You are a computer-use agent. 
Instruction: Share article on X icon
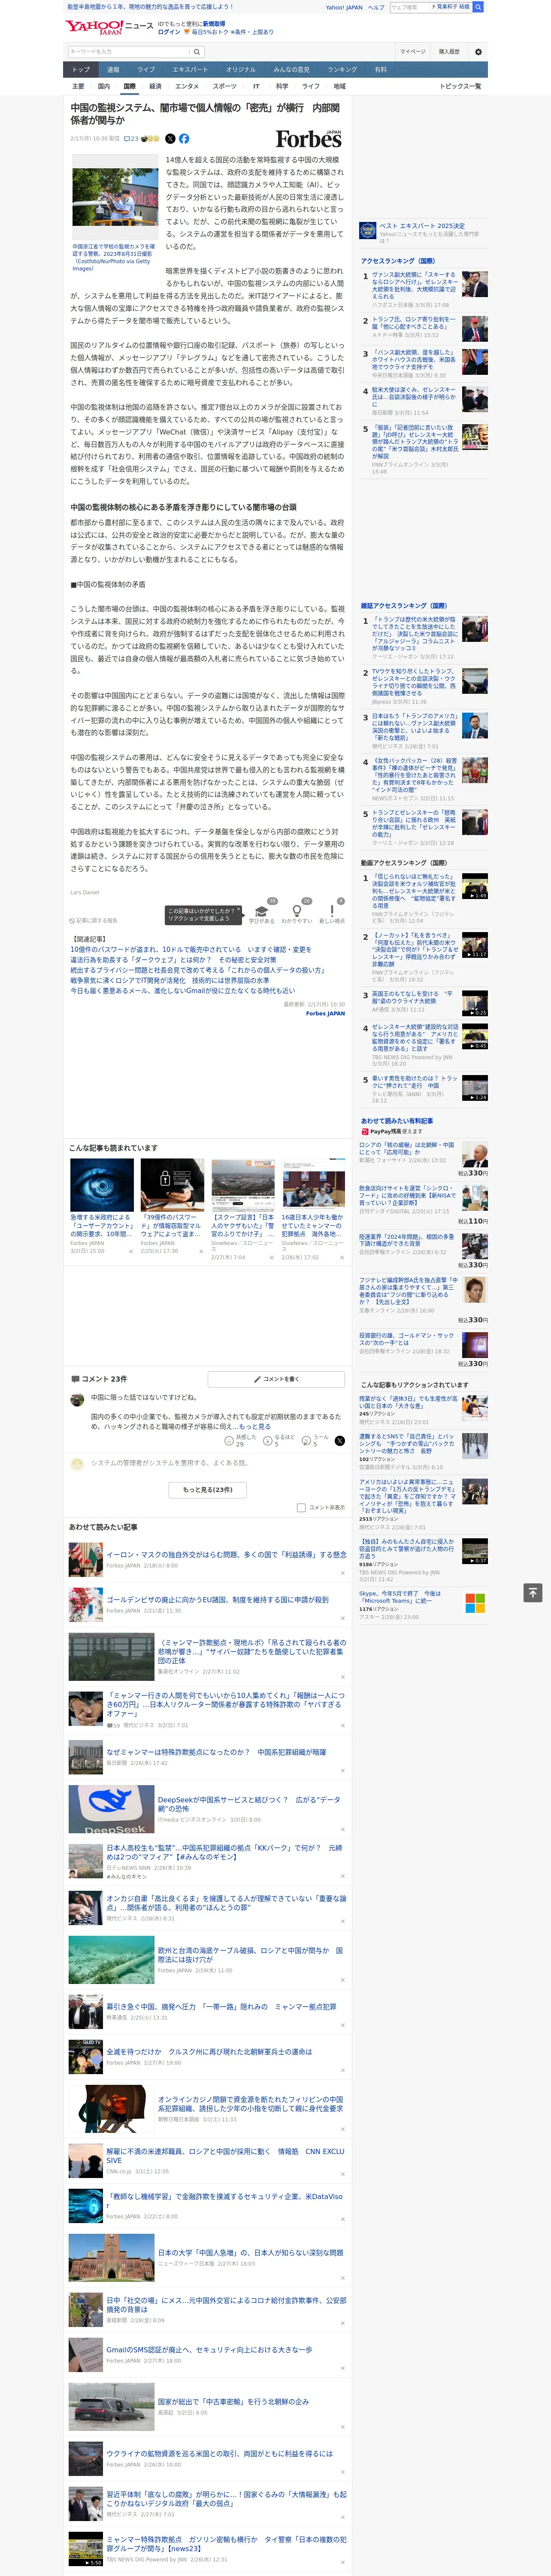(170, 139)
